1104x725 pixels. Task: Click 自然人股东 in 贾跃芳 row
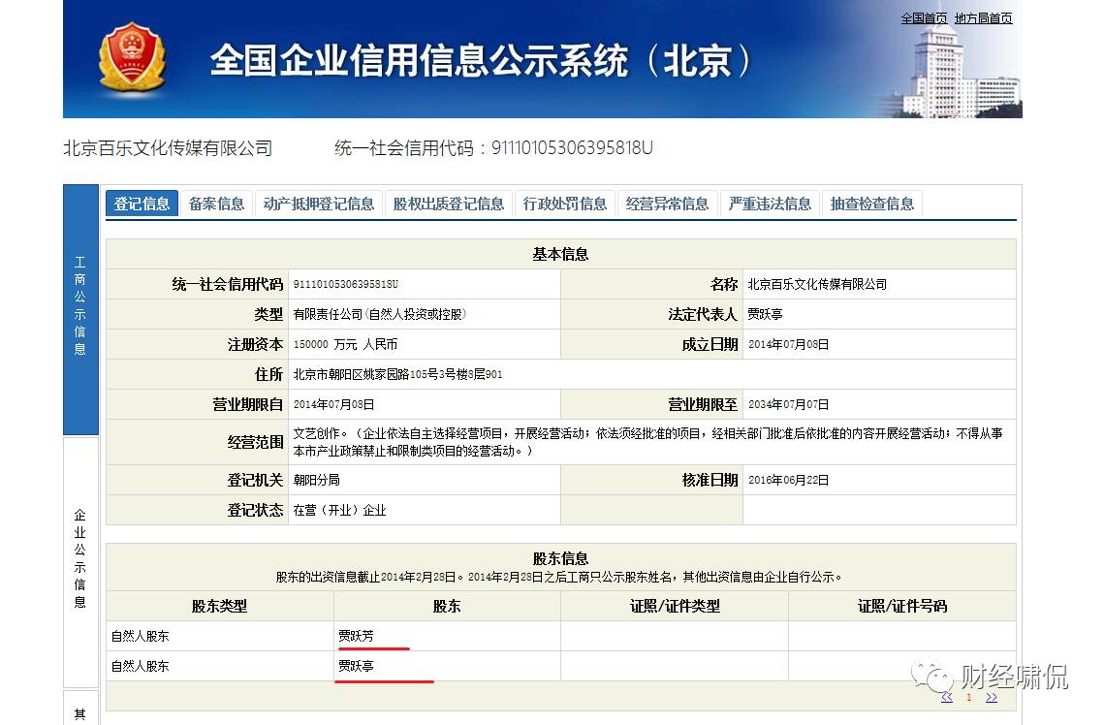[x=141, y=636]
